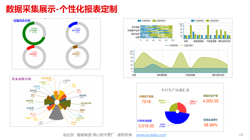Click the slide title 数据采集展示-个性化报表定制
The width and height of the screenshot is (250, 140).
pyautogui.click(x=61, y=9)
